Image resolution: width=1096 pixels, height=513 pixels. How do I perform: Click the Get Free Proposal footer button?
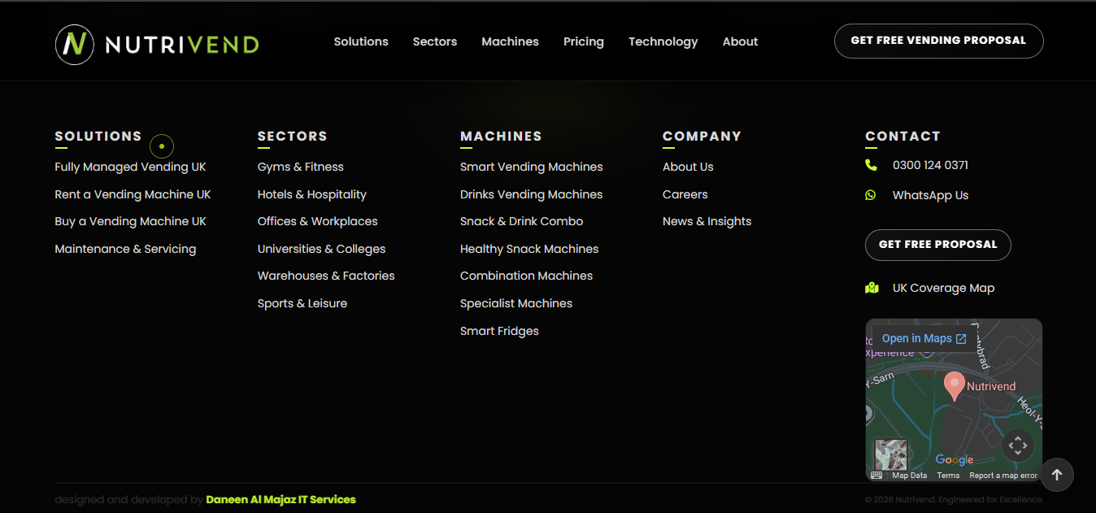point(937,245)
